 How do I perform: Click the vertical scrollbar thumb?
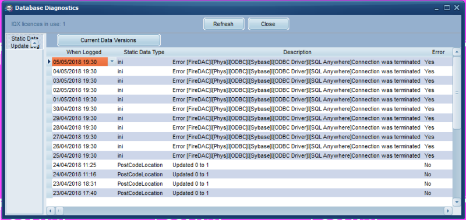click(457, 93)
